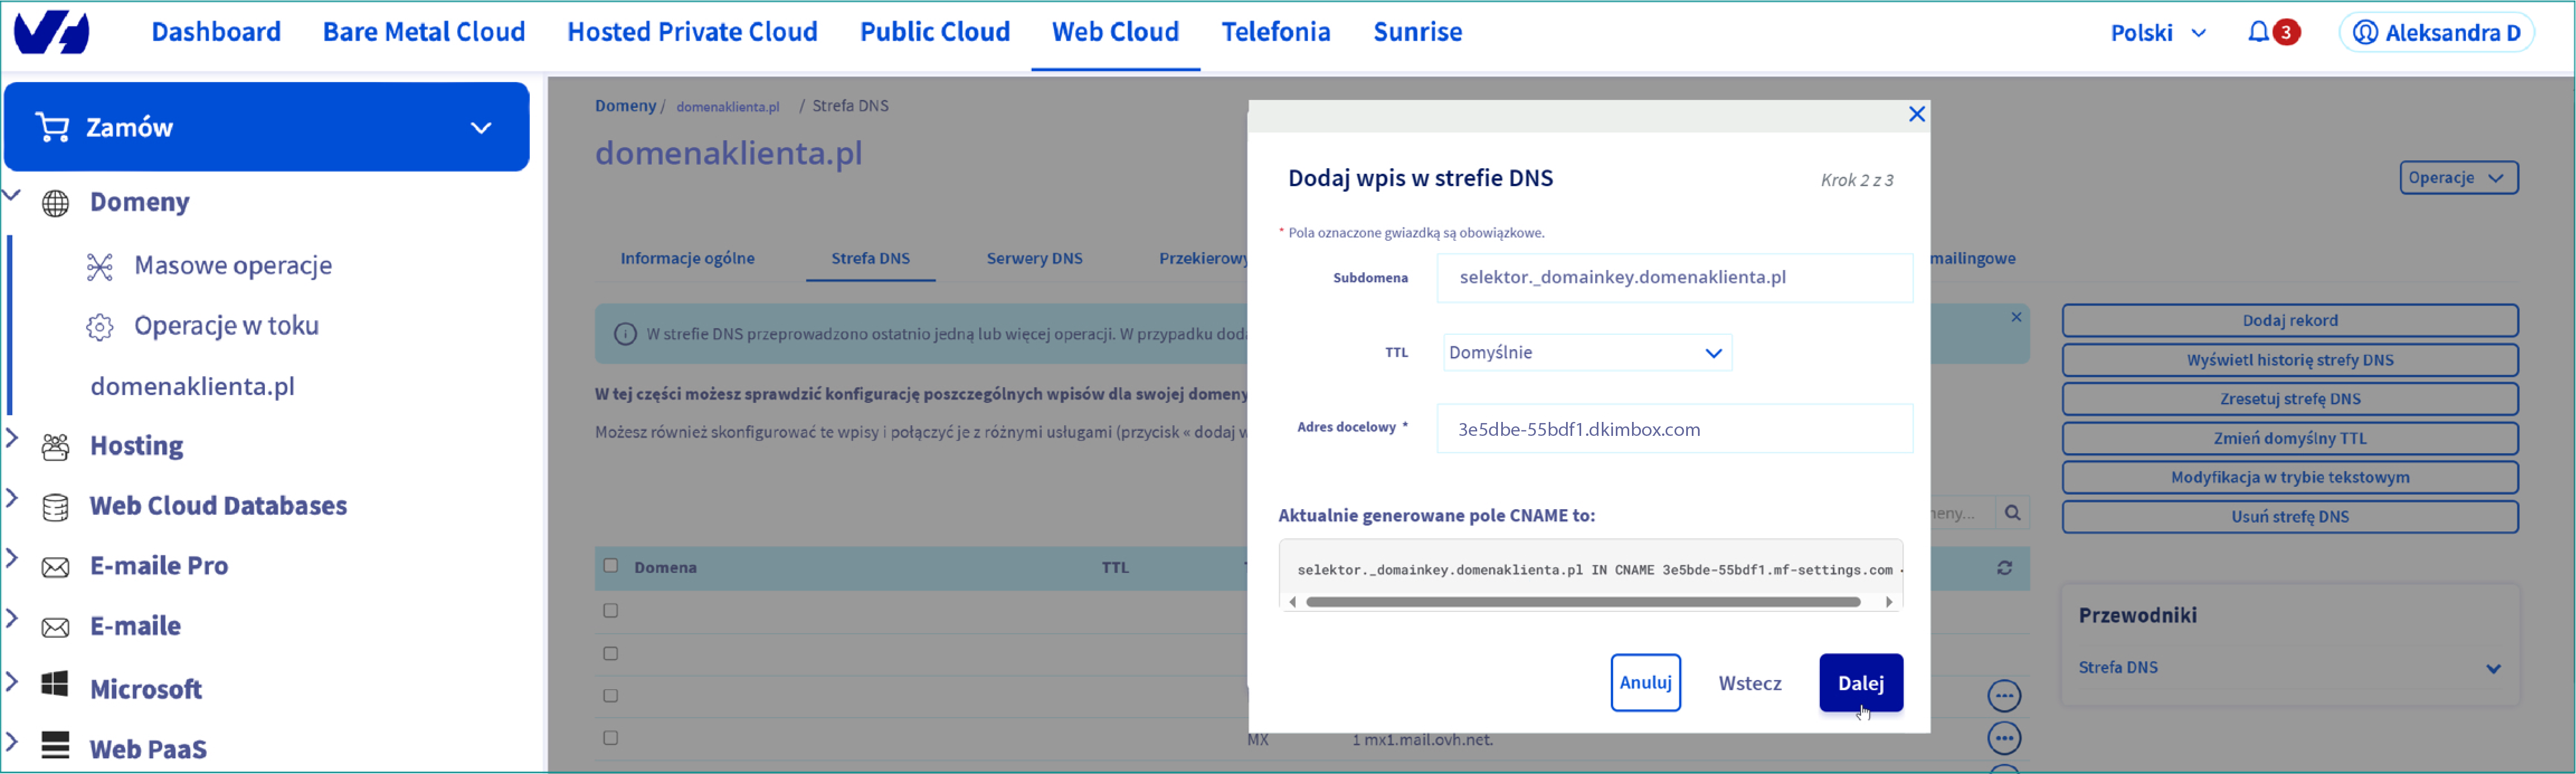Click the Domeny globe icon
Image resolution: width=2576 pixels, height=774 pixels.
tap(56, 203)
